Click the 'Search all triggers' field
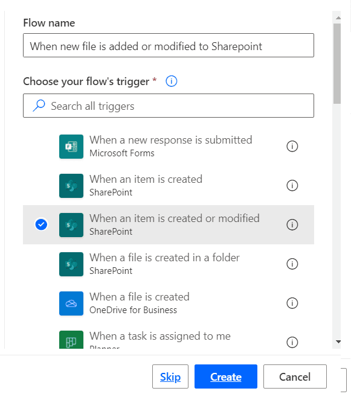351x397 pixels. pos(169,106)
